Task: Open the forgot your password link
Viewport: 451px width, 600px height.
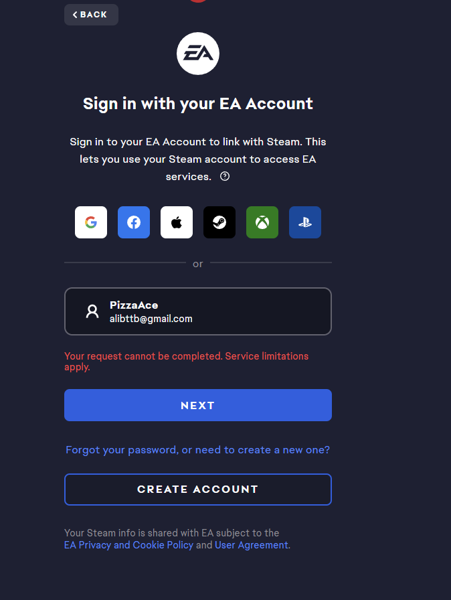Action: pos(197,450)
